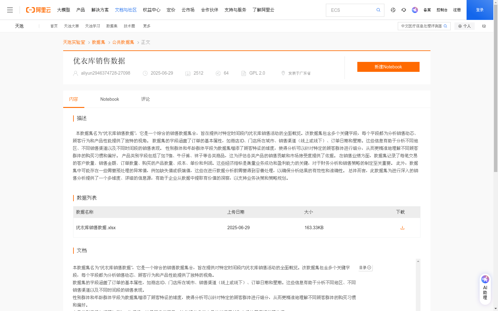Open the hamburger menu icon
498x311 pixels.
point(10,10)
